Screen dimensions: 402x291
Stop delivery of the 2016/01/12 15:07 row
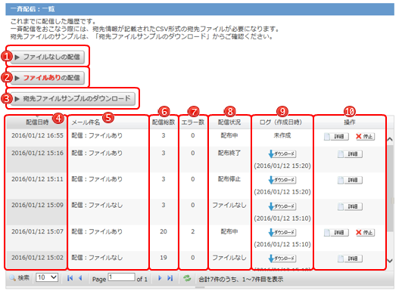click(366, 233)
